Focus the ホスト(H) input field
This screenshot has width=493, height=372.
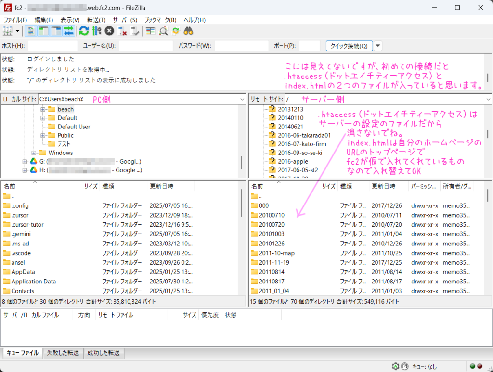[53, 46]
